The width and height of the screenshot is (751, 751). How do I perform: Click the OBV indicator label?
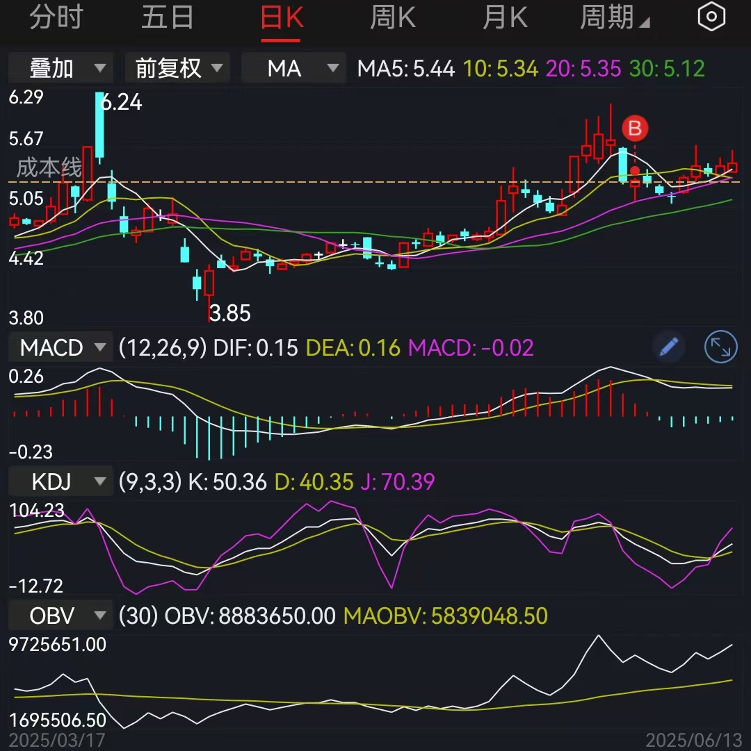click(47, 615)
